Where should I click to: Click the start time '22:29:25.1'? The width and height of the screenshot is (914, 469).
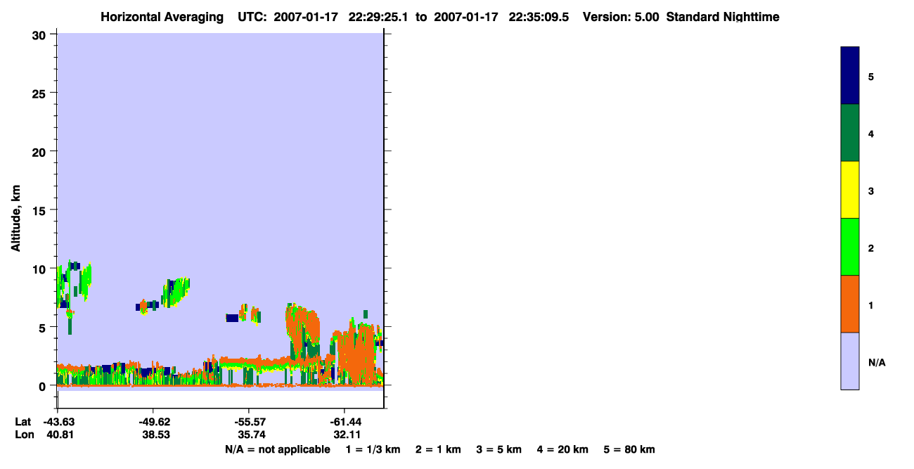coord(377,17)
